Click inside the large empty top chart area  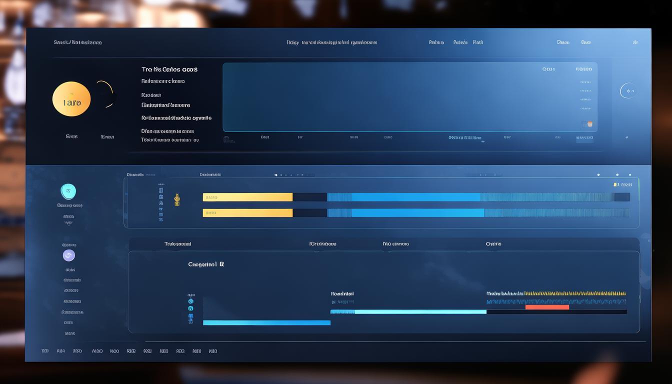[x=410, y=97]
